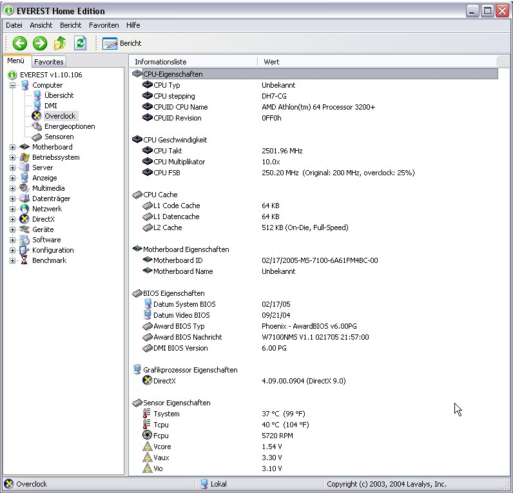Expand the Datenträger tree node

[12, 198]
